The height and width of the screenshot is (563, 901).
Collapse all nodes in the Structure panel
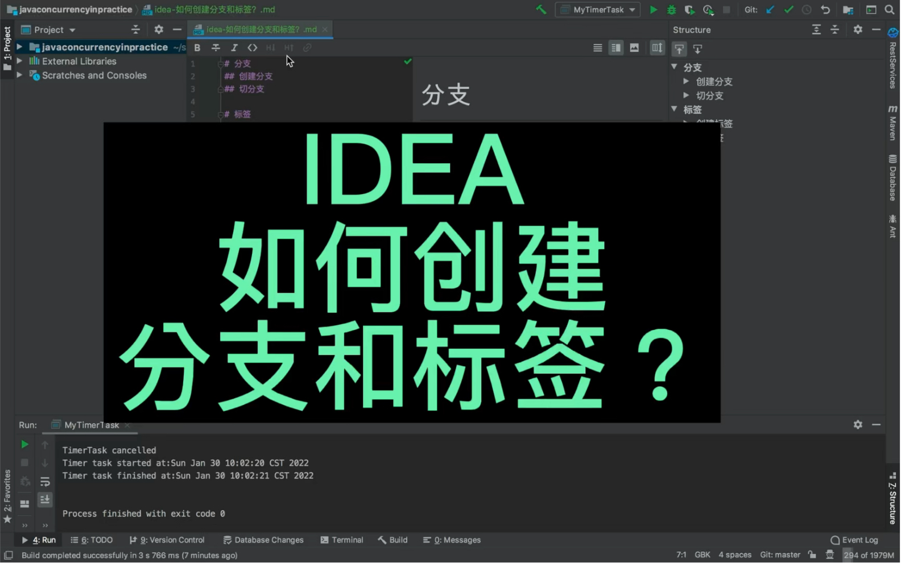834,30
